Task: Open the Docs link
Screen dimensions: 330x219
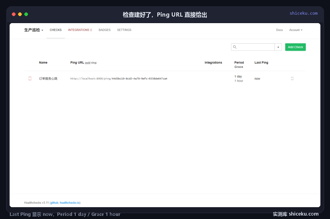Action: click(279, 30)
